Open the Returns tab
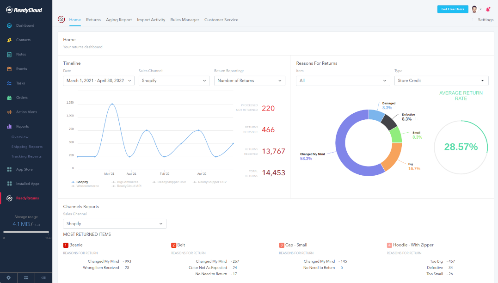Screen dimensions: 498x283 (93, 20)
